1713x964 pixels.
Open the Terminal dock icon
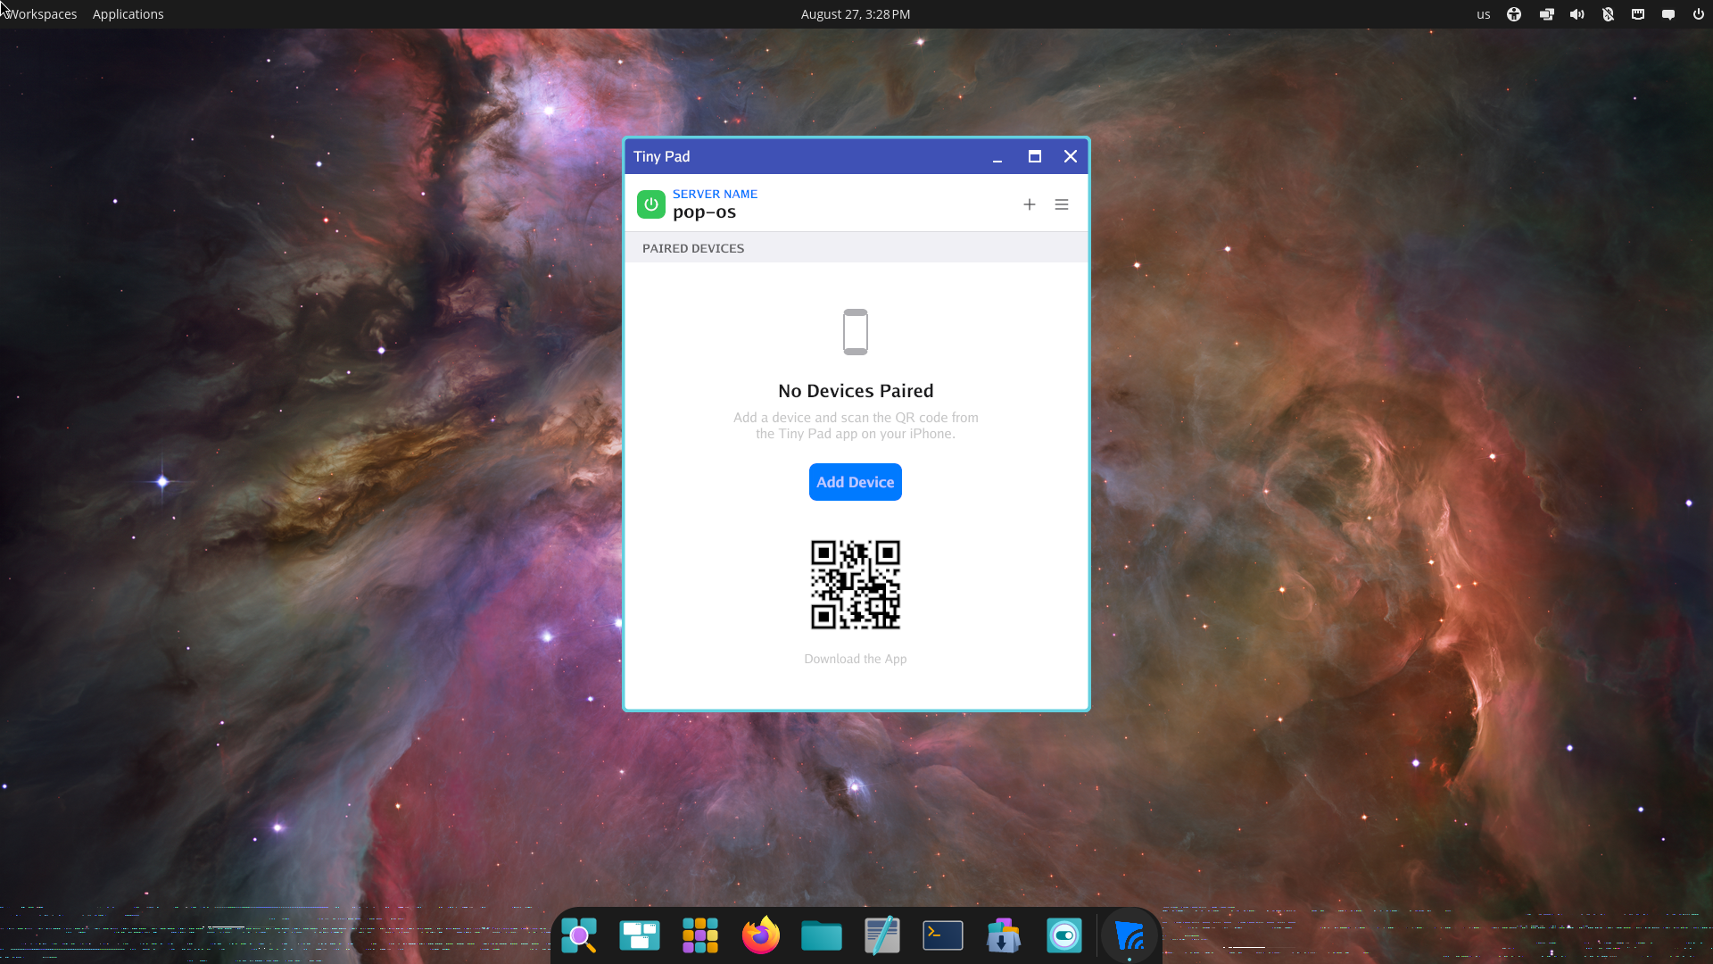943,935
